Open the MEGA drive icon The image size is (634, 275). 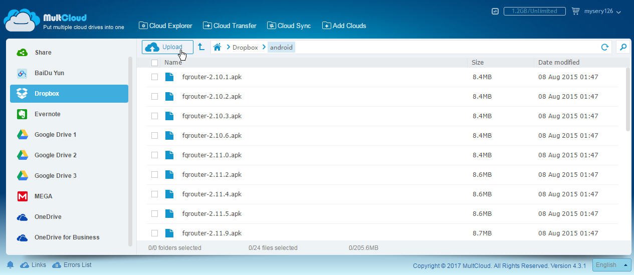[22, 196]
